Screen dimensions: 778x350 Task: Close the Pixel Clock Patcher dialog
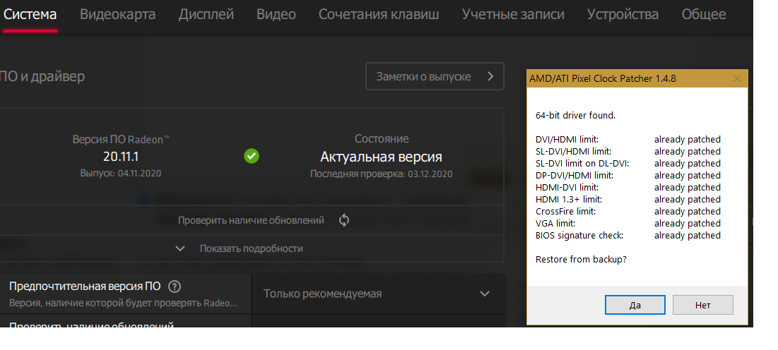pyautogui.click(x=737, y=78)
